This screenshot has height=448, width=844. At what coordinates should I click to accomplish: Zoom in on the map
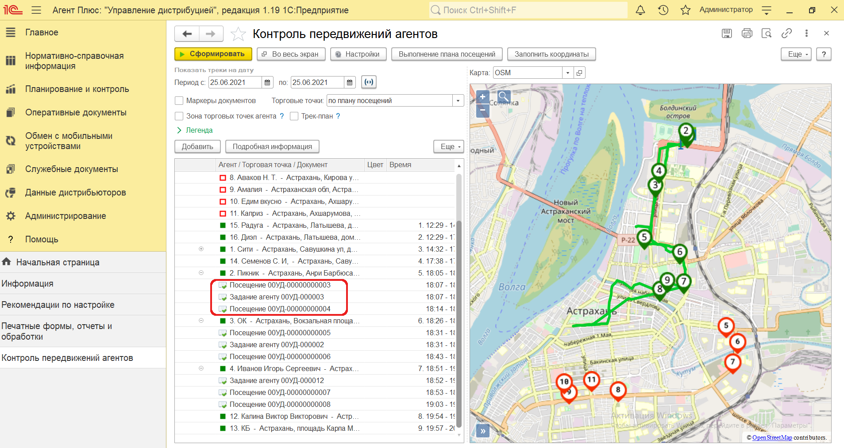pos(482,96)
